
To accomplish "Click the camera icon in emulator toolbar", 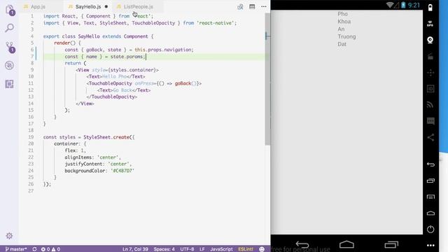I will coord(430,40).
